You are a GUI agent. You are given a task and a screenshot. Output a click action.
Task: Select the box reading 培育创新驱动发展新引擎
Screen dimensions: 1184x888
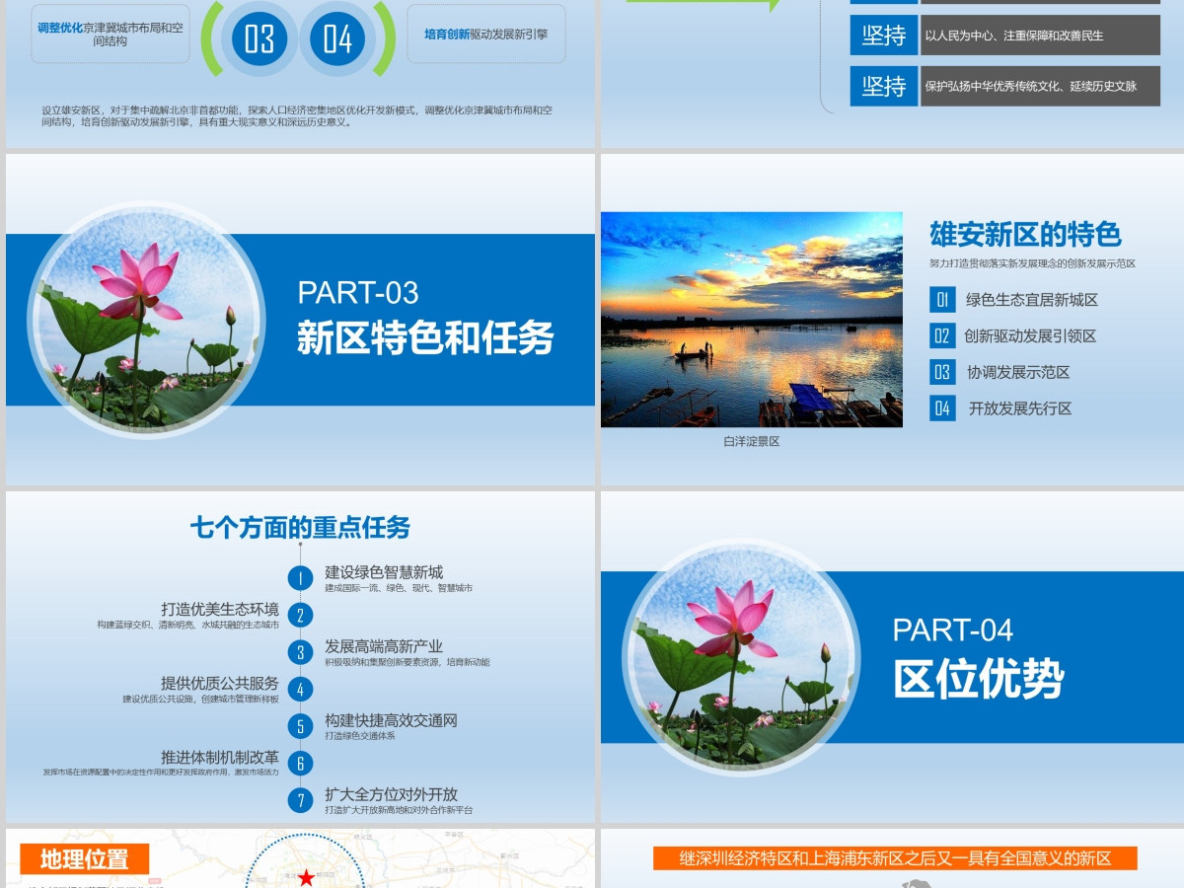486,35
